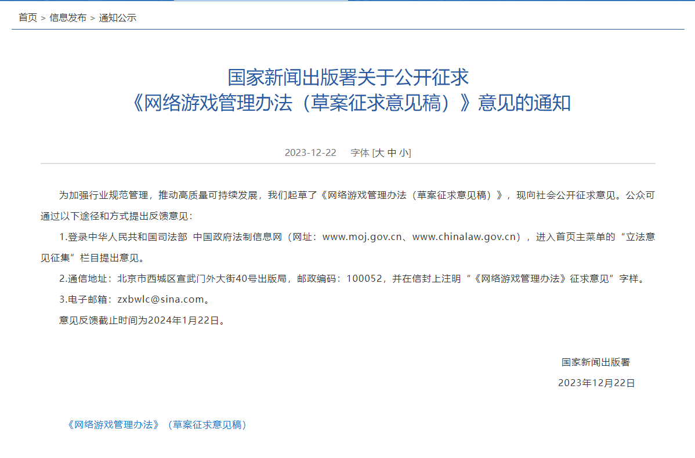The height and width of the screenshot is (458, 695).
Task: Set font size to 小
Action: (404, 153)
